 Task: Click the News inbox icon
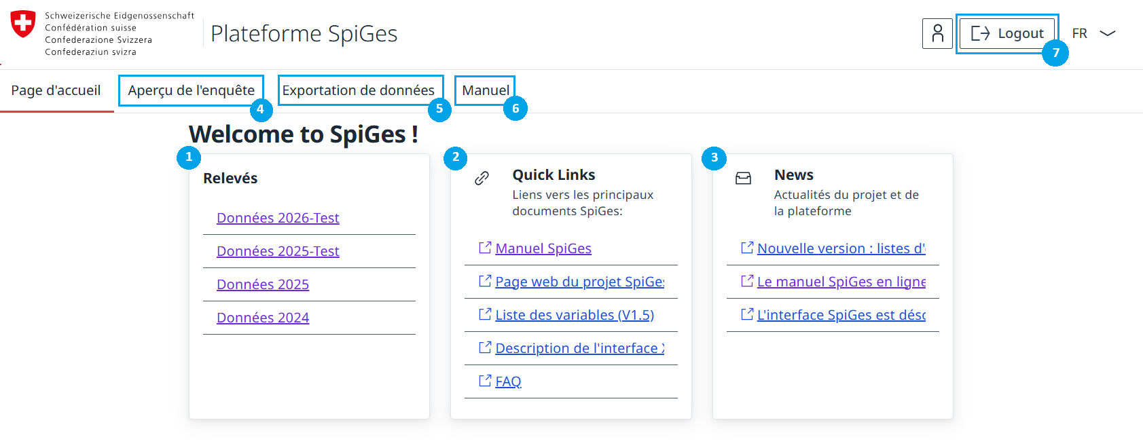(x=744, y=179)
